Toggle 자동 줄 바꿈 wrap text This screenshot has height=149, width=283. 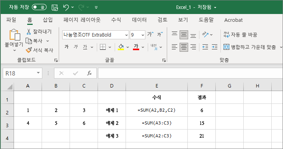pyautogui.click(x=240, y=35)
